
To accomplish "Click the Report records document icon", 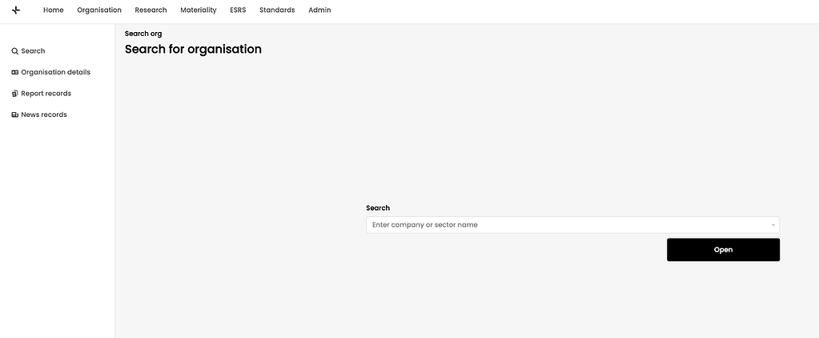I will tap(14, 94).
